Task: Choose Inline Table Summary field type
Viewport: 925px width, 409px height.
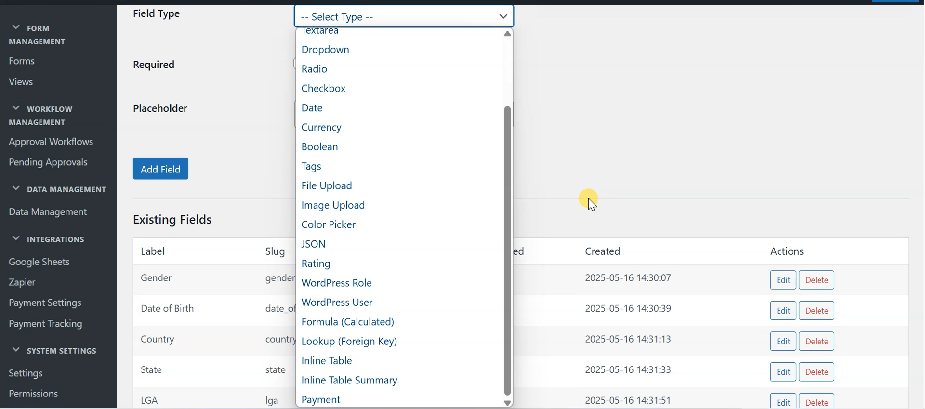Action: 399,381
